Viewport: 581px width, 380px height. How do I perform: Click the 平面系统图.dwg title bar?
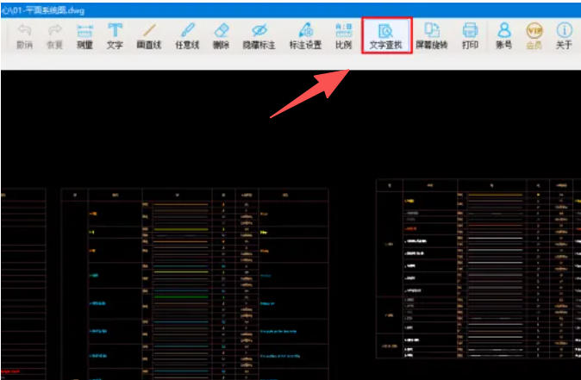[52, 7]
